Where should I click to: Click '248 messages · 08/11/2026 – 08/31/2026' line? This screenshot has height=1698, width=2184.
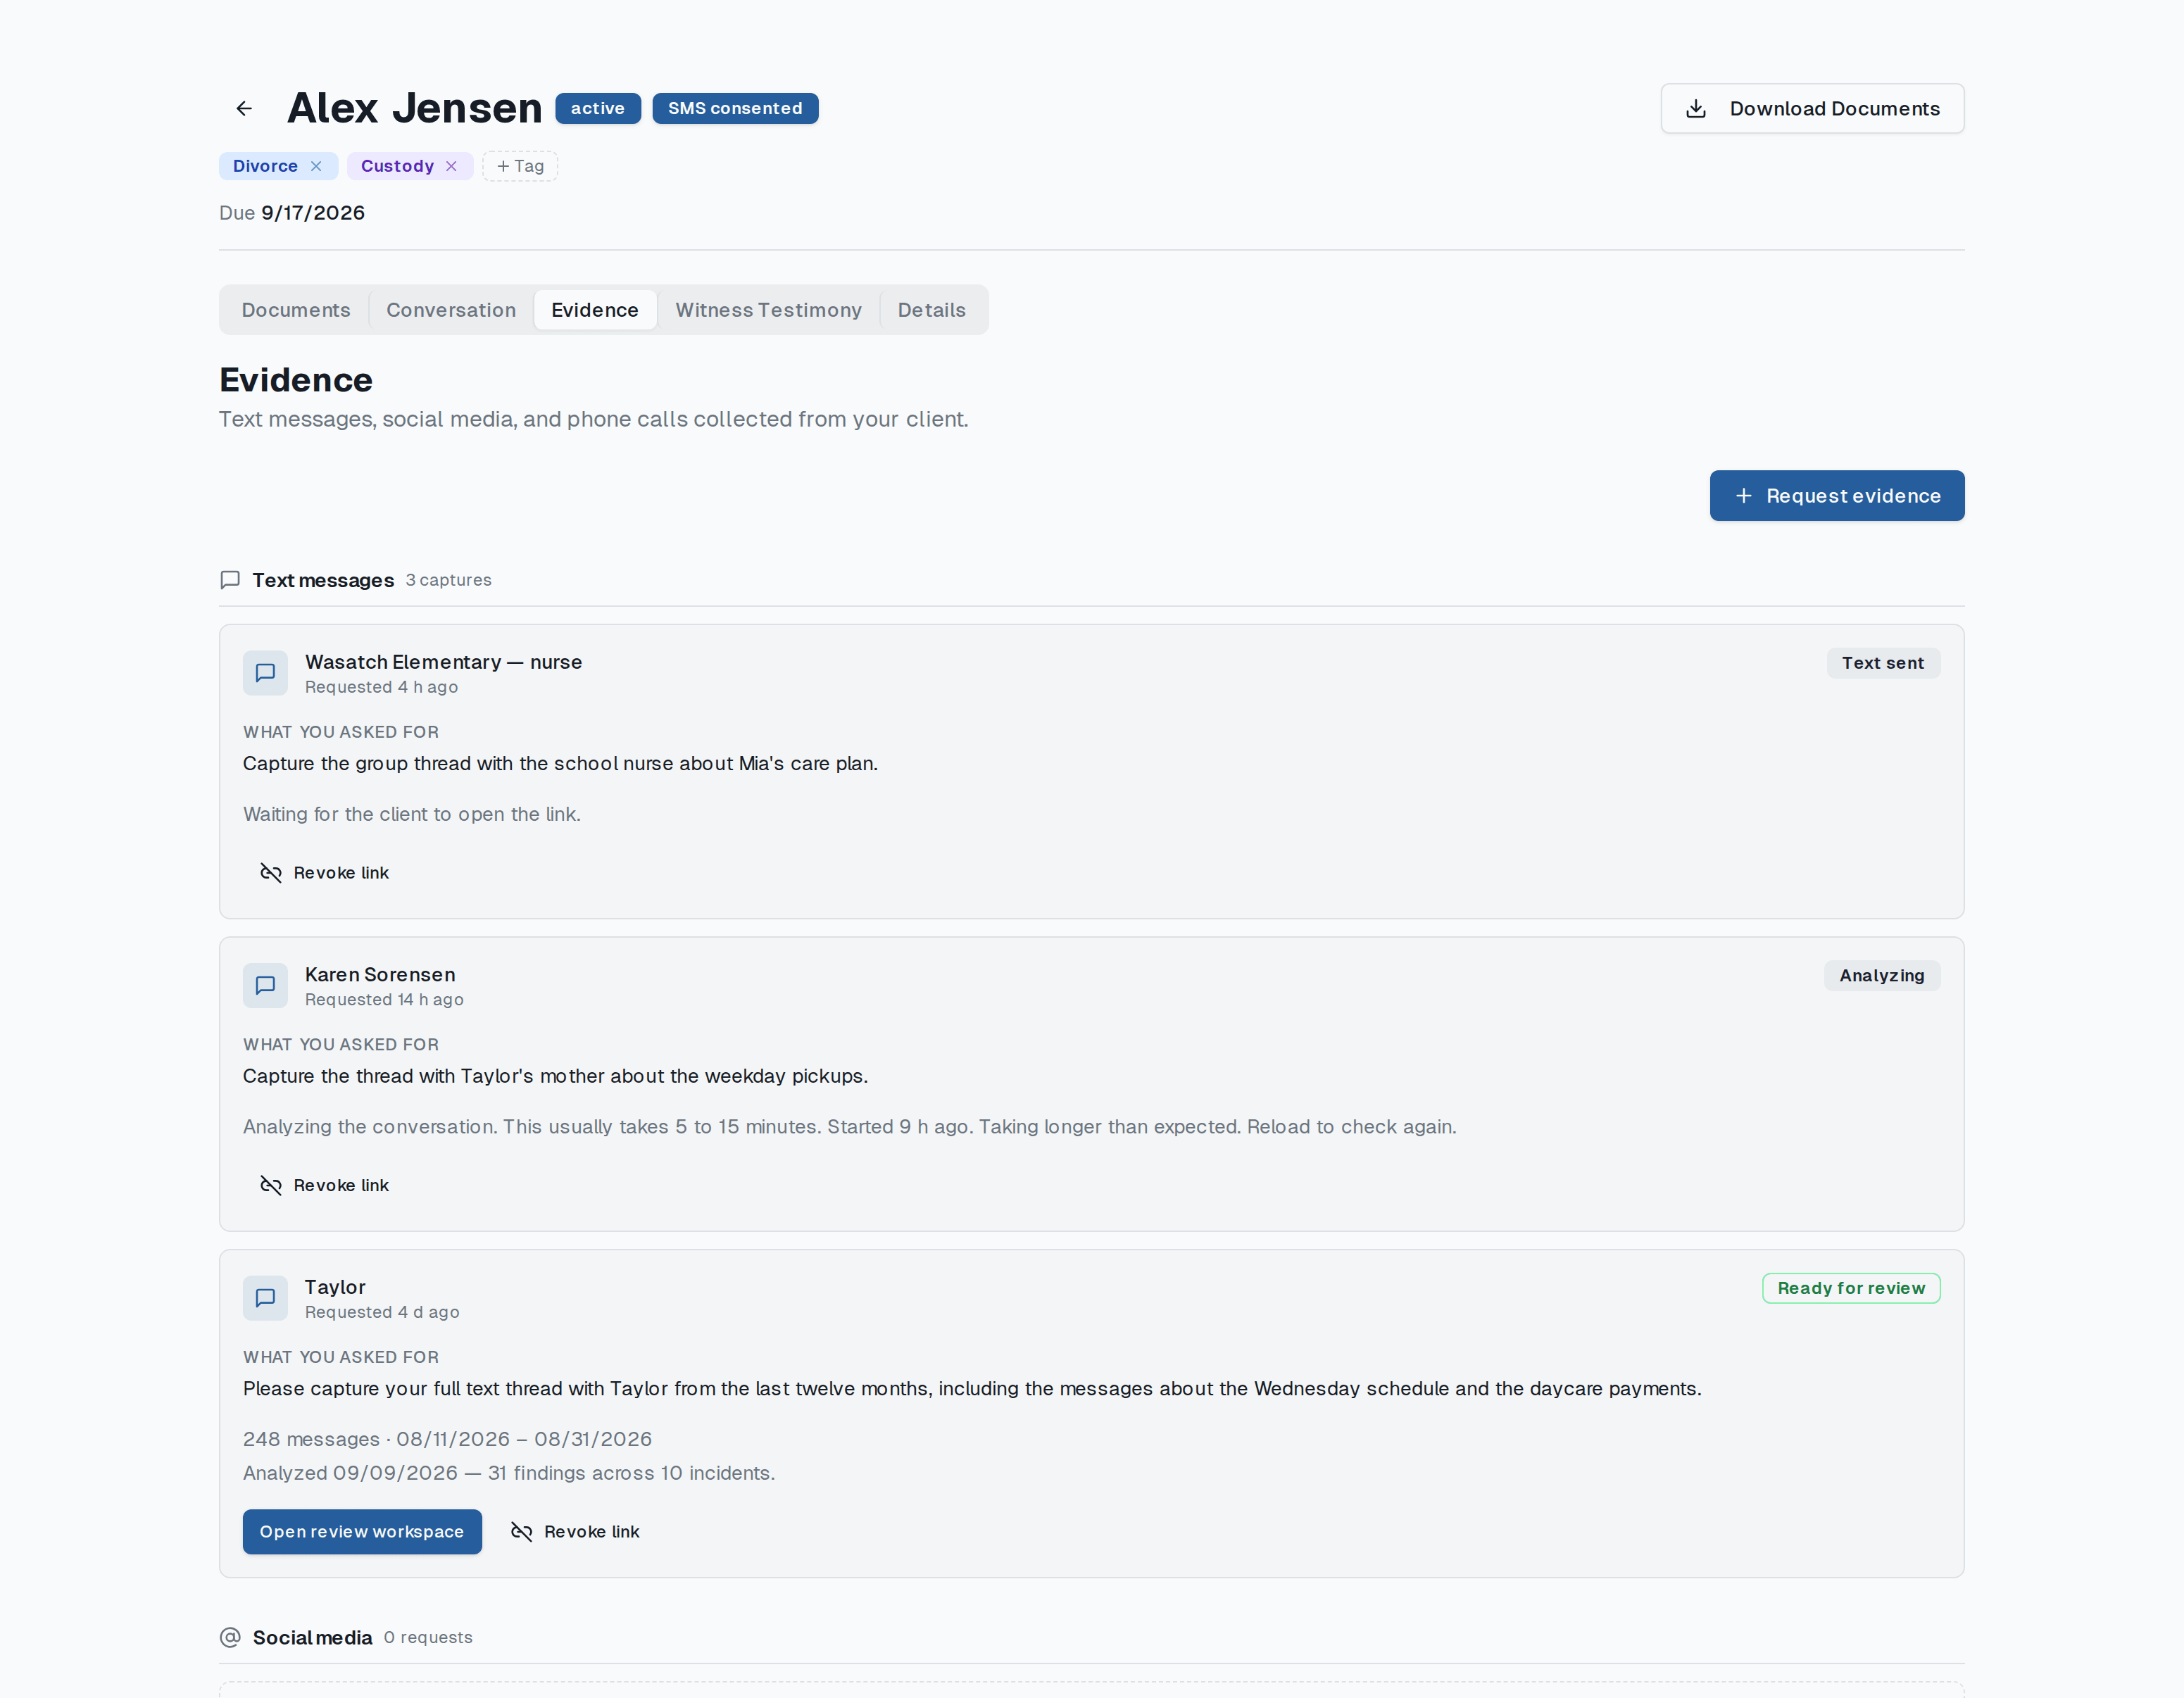click(x=447, y=1439)
